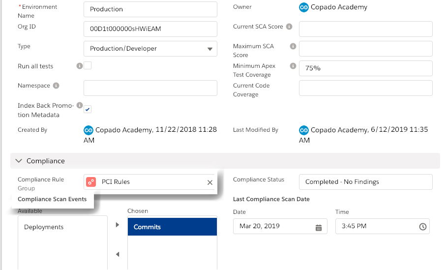Screen dimensions: 447x270
Task: Toggle the Run all tests checkbox
Action: coord(88,65)
